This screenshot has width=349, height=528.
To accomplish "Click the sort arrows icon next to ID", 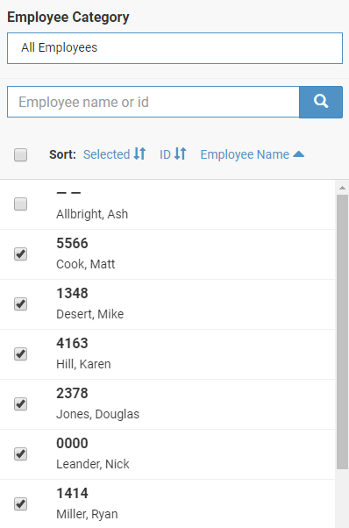I will (x=181, y=153).
